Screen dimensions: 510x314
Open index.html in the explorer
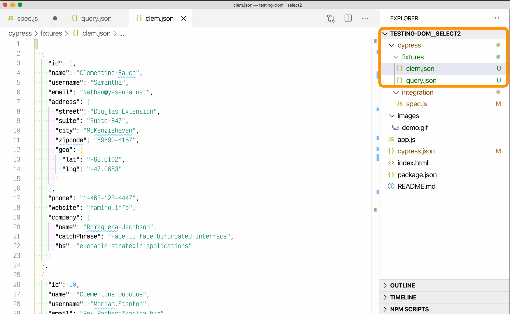point(413,163)
